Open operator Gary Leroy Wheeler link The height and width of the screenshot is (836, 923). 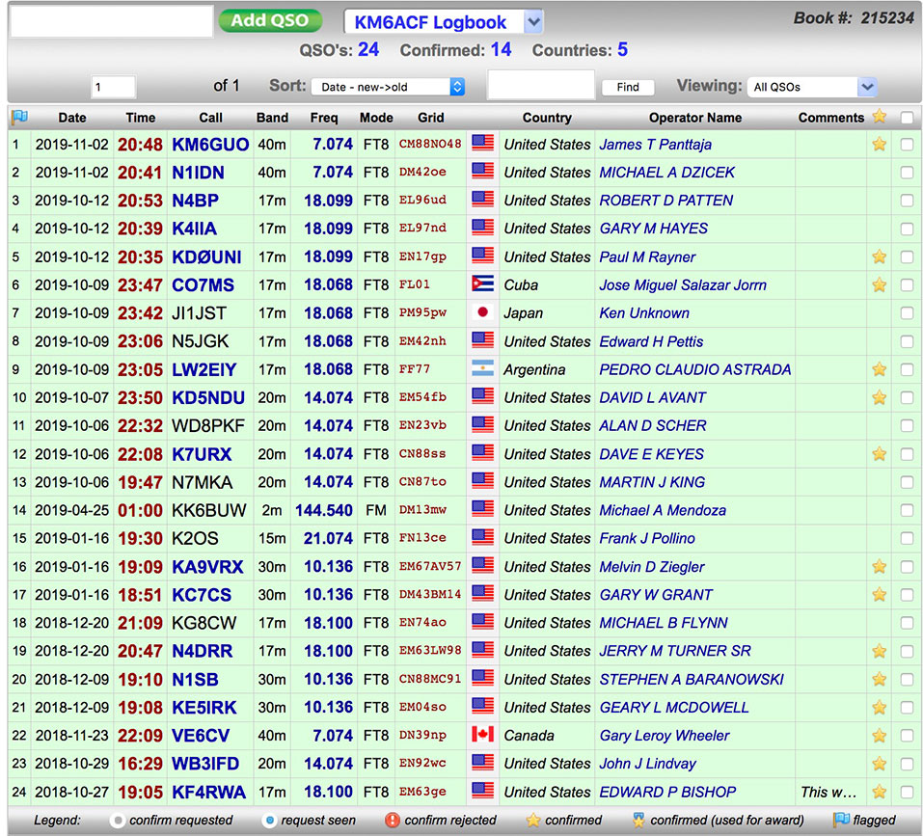pos(665,736)
